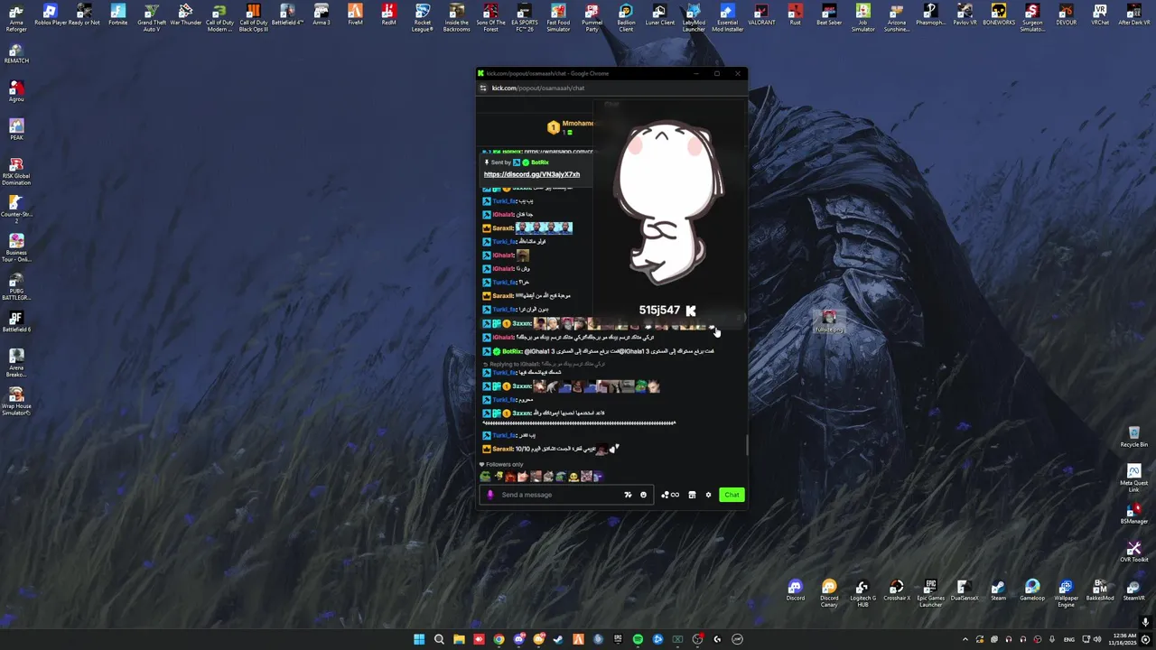Open taskbar Search
Viewport: 1156px width, 650px height.
click(x=439, y=639)
